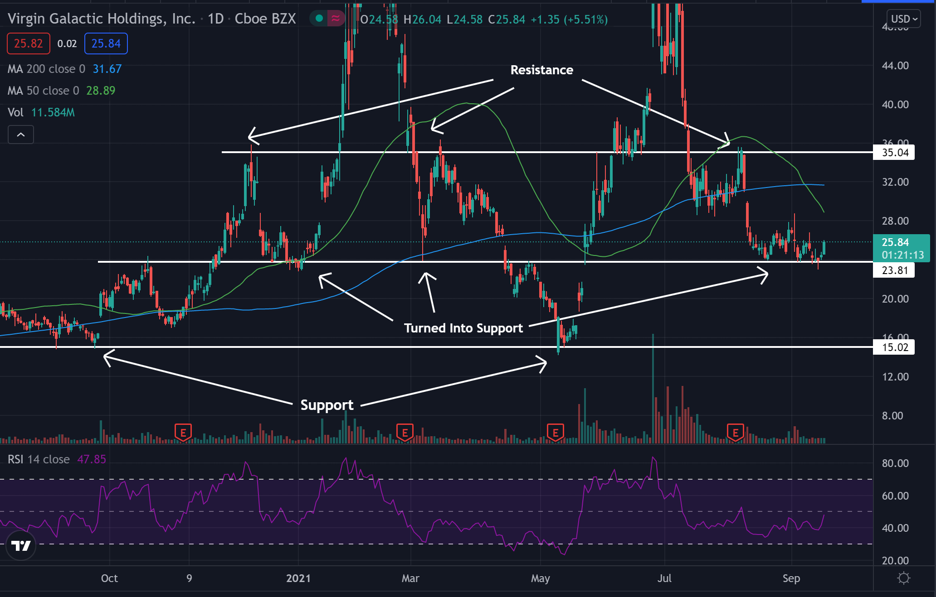Select the Vol 11.584M indicator label
The image size is (936, 597).
point(41,112)
